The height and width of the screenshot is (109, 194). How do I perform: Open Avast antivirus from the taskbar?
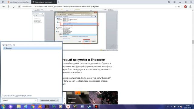pyautogui.click(x=40, y=107)
